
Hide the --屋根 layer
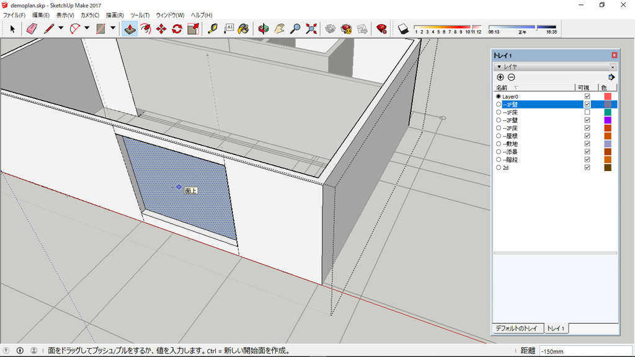[587, 136]
